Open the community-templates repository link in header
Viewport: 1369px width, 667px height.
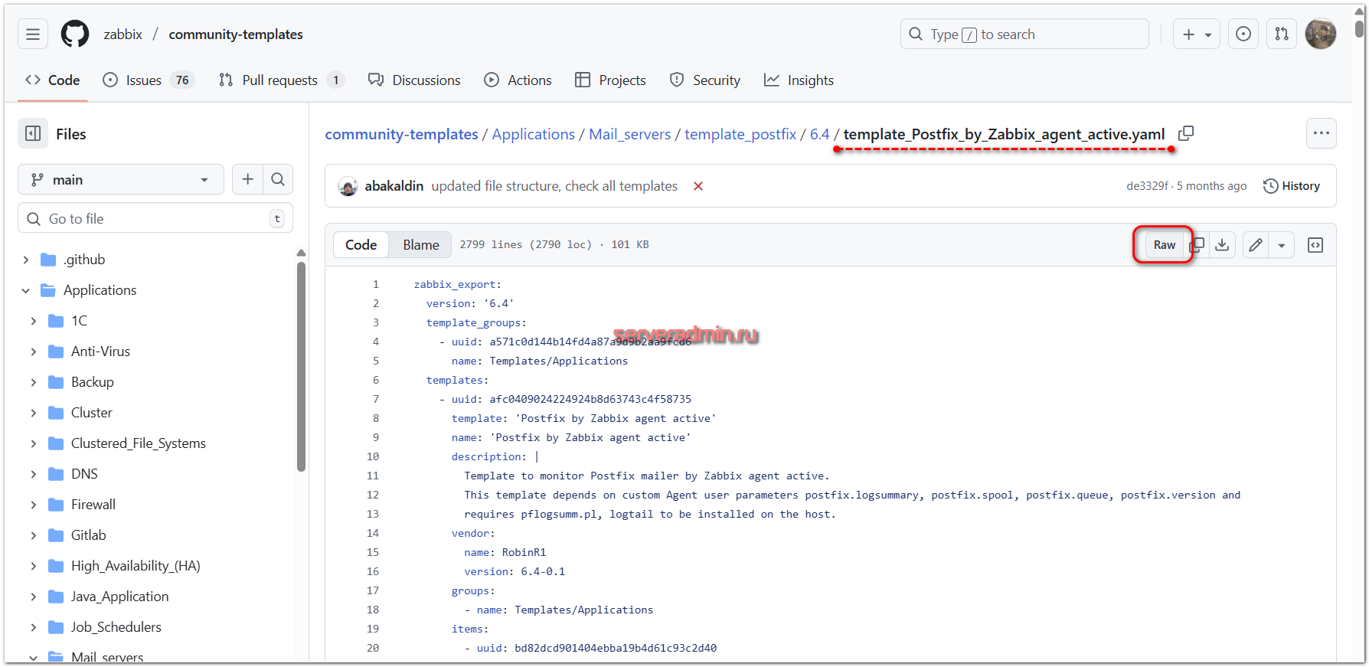236,34
